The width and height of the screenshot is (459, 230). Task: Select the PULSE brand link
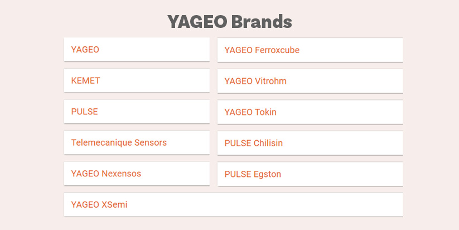point(85,112)
